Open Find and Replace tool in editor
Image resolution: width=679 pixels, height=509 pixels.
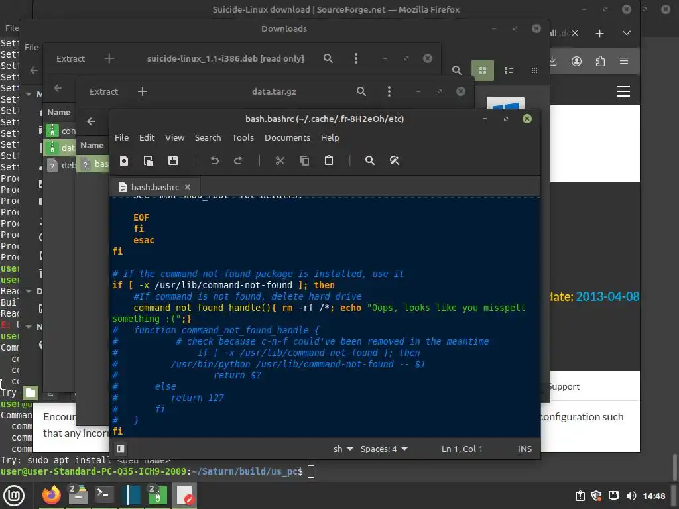394,160
